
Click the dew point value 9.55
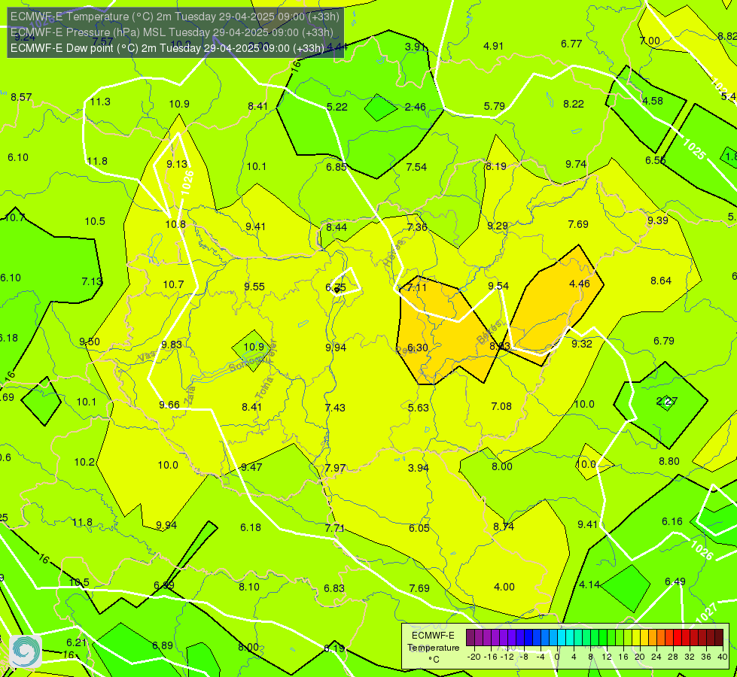click(x=254, y=287)
